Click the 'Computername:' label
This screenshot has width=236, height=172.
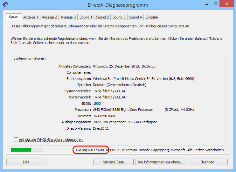[x=79, y=73]
